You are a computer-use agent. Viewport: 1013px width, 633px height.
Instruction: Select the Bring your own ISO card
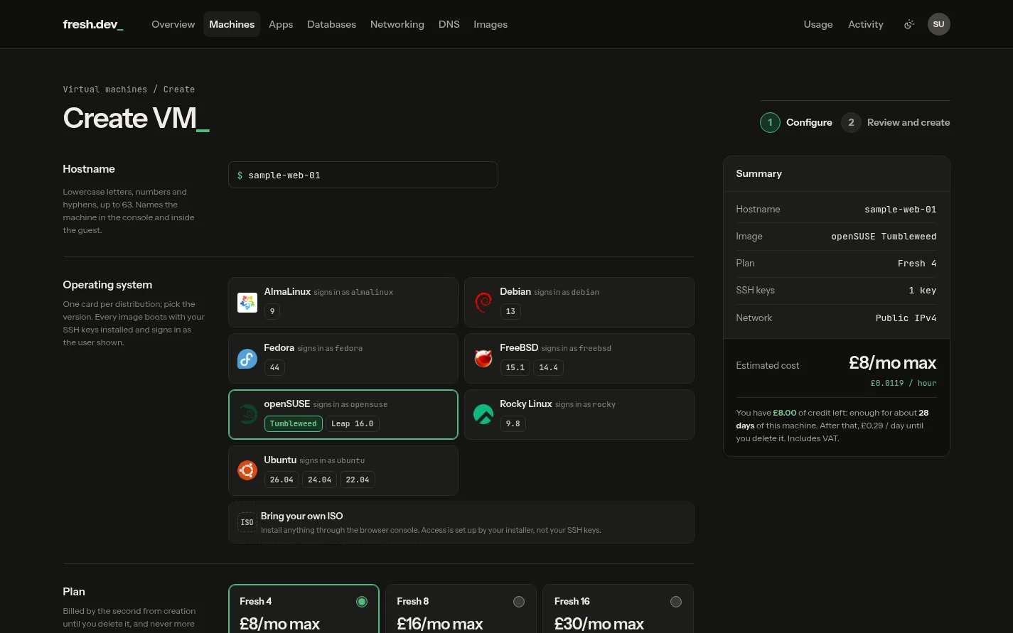pos(461,523)
